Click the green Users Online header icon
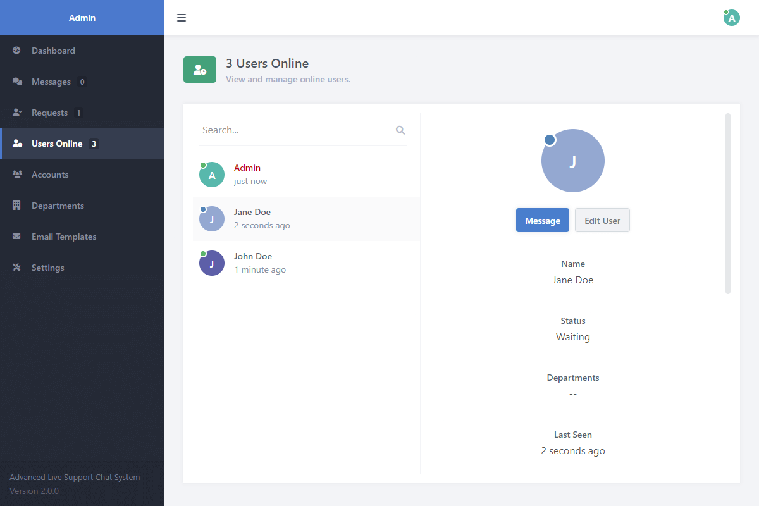This screenshot has height=506, width=759. [200, 70]
